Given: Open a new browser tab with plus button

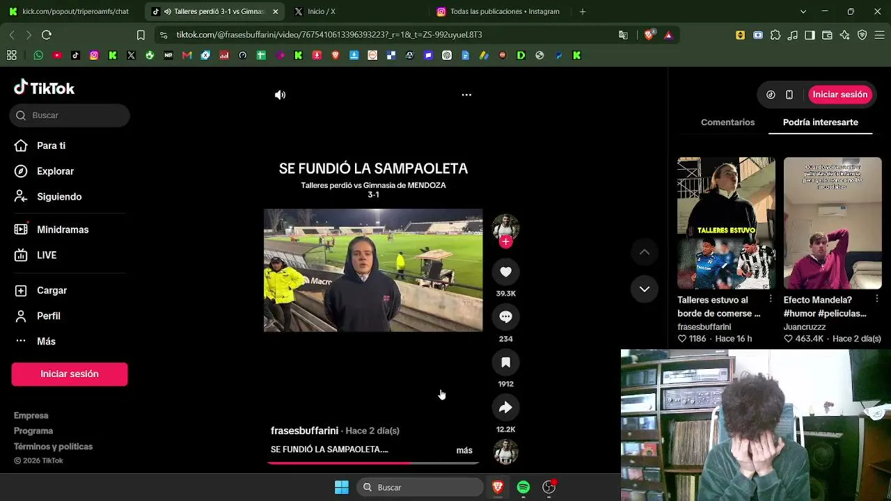Looking at the screenshot, I should point(583,12).
